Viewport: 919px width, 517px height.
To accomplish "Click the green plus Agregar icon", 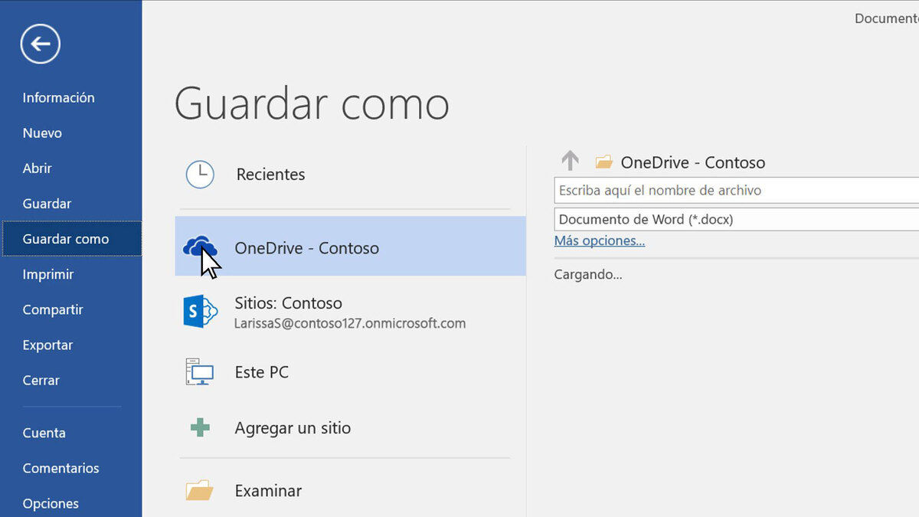I will [200, 427].
